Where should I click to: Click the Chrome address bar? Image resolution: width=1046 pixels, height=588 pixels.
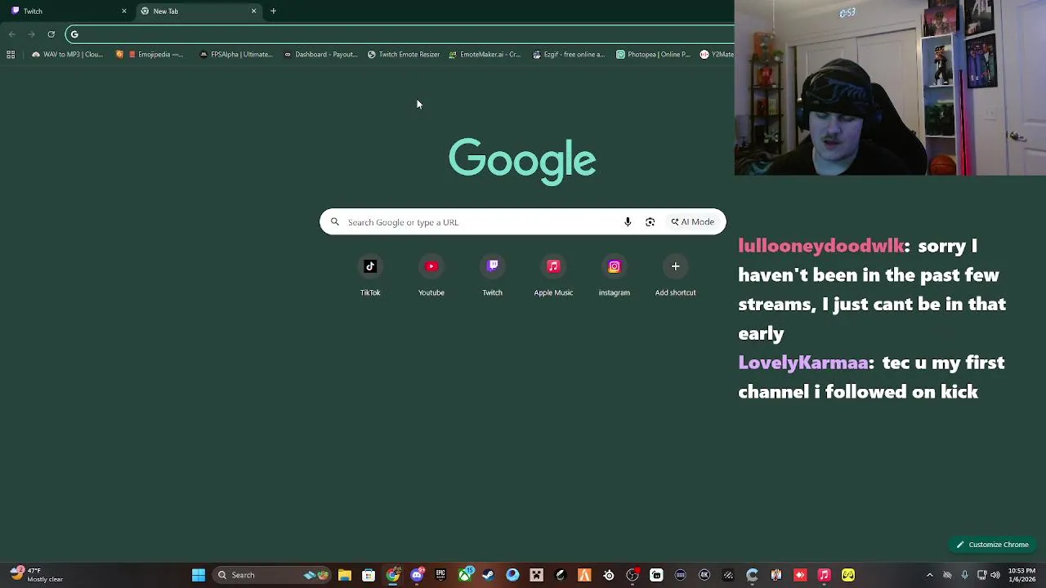[400, 33]
